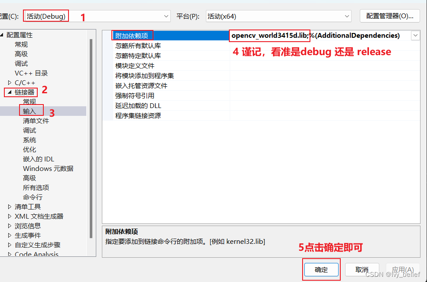Collapse the 配置属性 tree root
This screenshot has height=282, width=427.
coord(2,35)
